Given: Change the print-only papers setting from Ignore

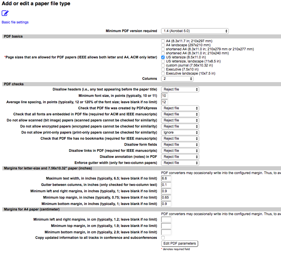Looking at the screenshot, I should coord(180,132).
